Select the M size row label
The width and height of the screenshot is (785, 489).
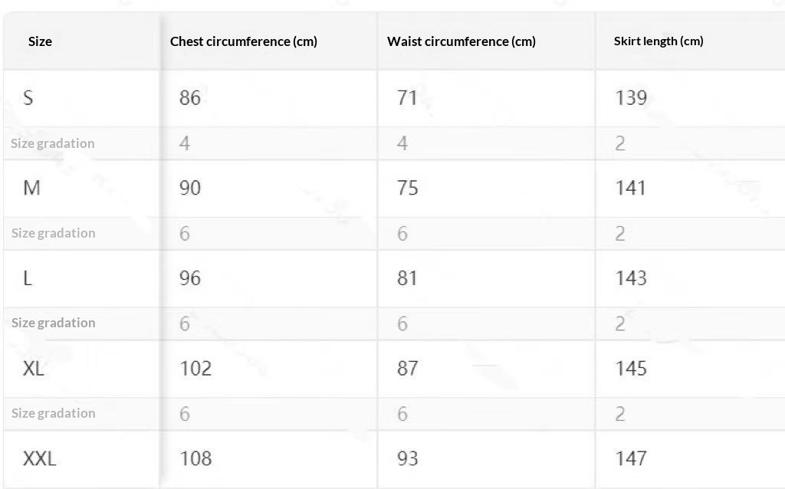[31, 188]
